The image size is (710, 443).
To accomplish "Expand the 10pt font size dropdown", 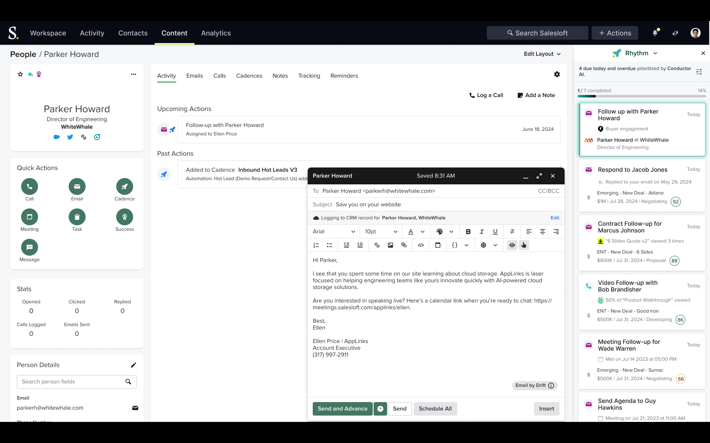I will pos(381,232).
